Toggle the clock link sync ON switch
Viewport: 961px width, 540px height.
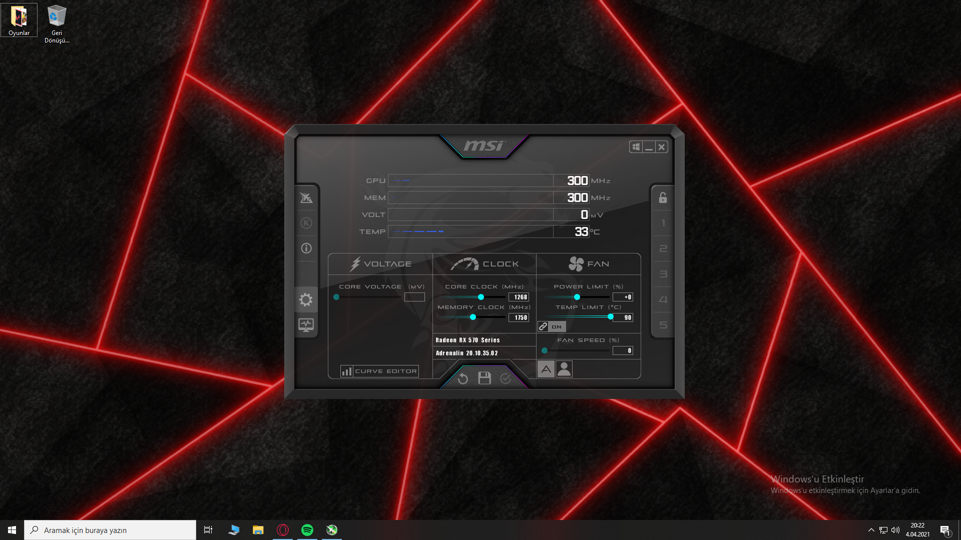coord(552,326)
